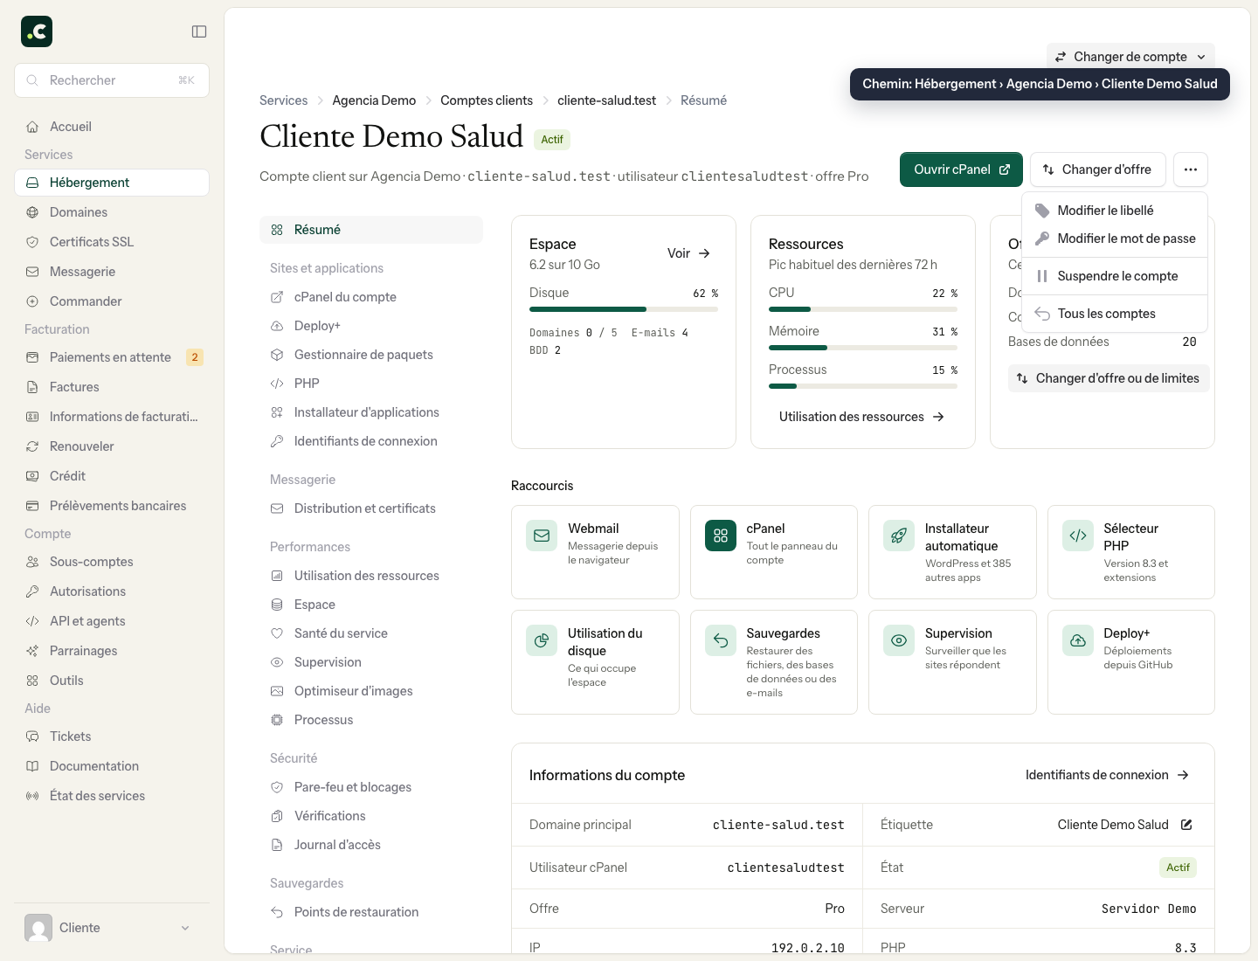Focus the Rechercher search field
Screen dimensions: 1258x961
(x=112, y=80)
